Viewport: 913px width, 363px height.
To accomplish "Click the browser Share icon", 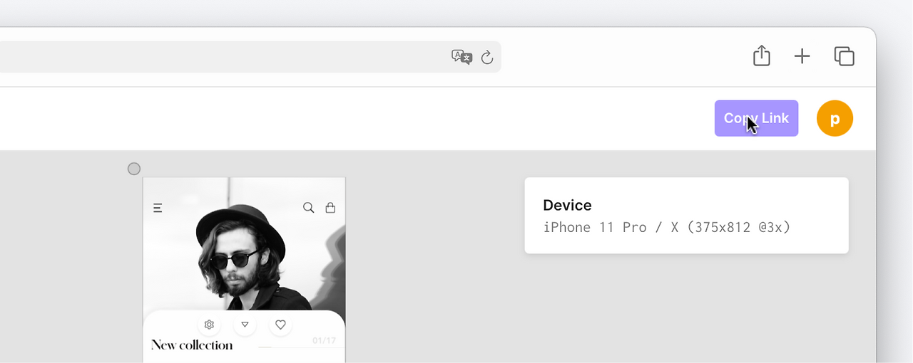I will pos(762,56).
